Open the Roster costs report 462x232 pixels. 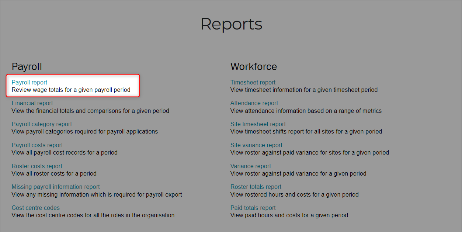tap(37, 166)
